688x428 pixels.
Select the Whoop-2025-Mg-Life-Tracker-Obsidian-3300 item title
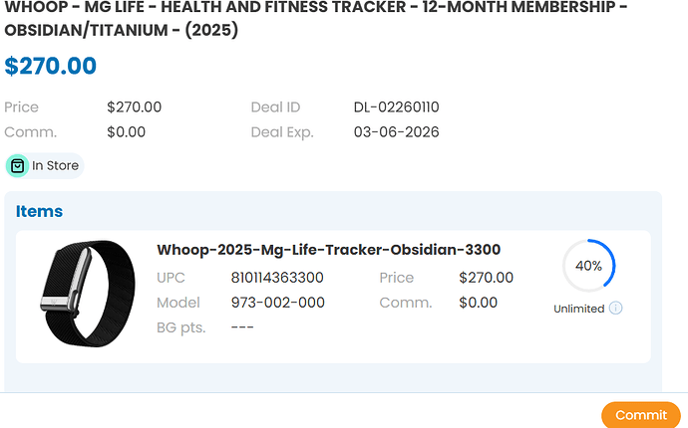(329, 249)
